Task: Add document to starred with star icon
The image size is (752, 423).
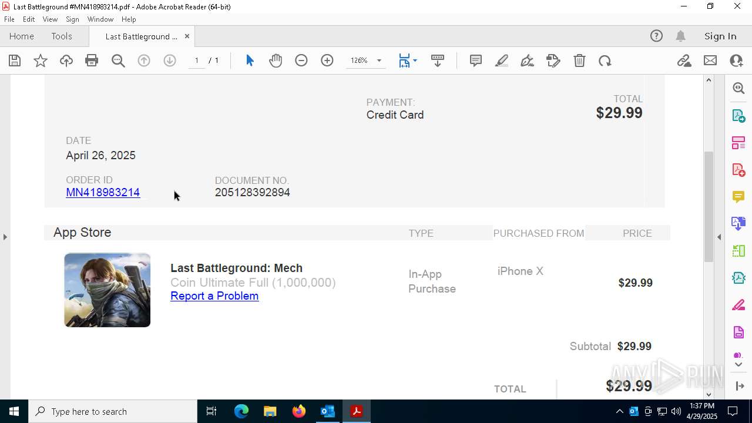Action: 41,61
